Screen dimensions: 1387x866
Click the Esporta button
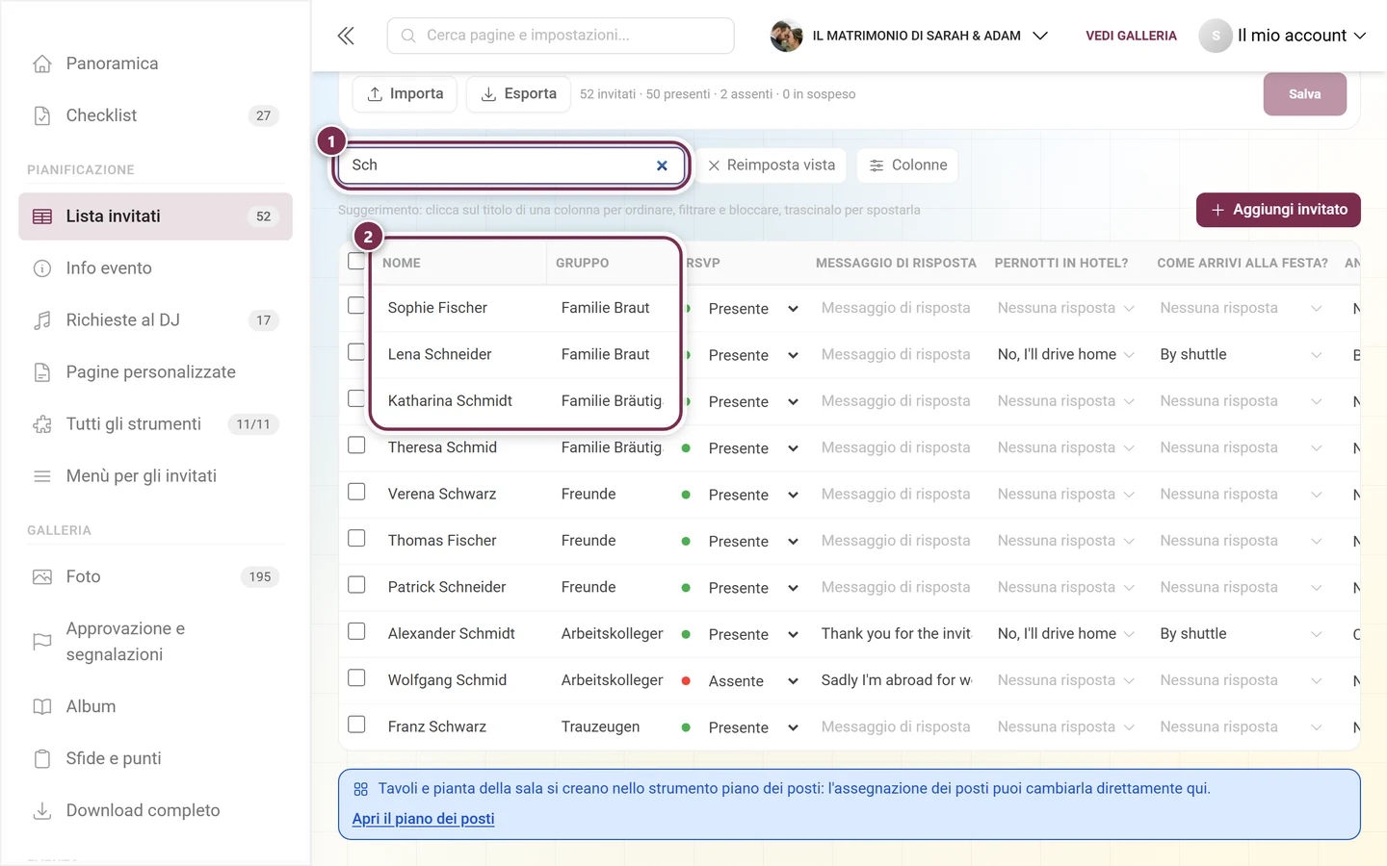pyautogui.click(x=518, y=94)
